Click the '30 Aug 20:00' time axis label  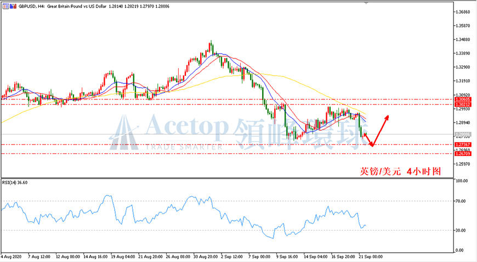pyautogui.click(x=206, y=257)
